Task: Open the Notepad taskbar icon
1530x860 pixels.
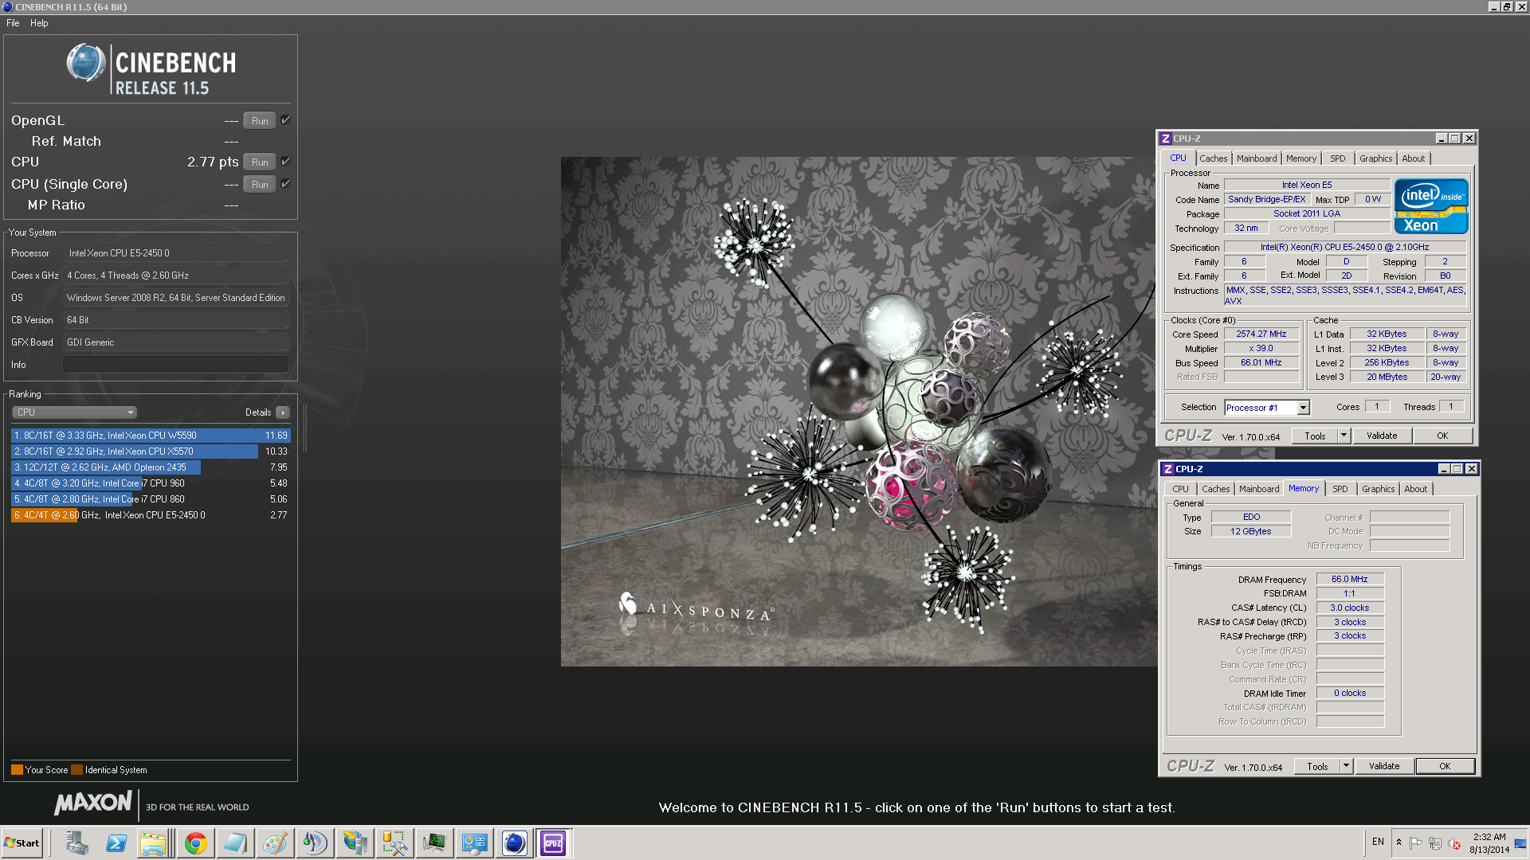Action: [236, 842]
